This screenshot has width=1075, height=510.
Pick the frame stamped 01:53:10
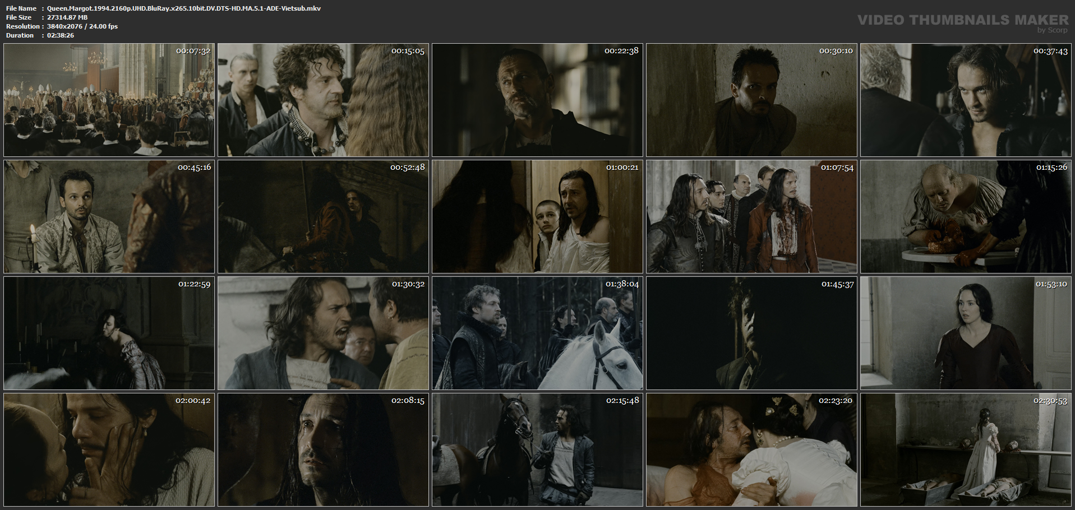pyautogui.click(x=966, y=333)
